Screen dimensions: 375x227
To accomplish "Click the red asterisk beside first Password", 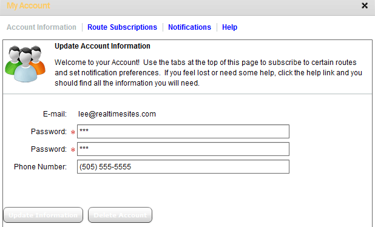I will [73, 132].
